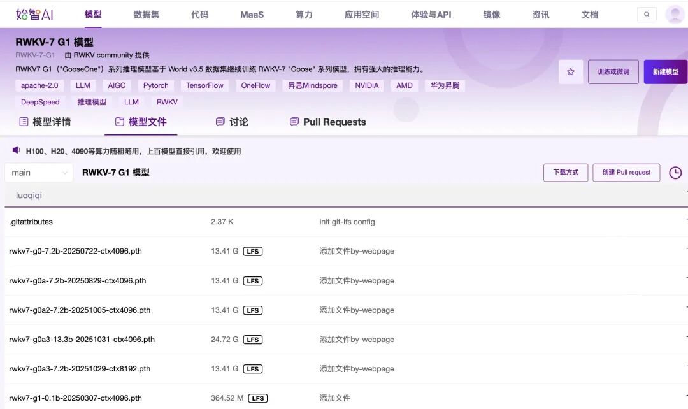Click the 始智AI logo
This screenshot has width=688, height=409.
tap(34, 15)
